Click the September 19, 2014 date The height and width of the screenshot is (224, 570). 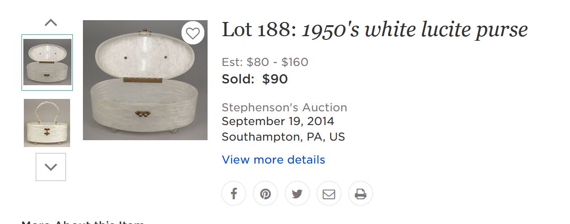(278, 122)
